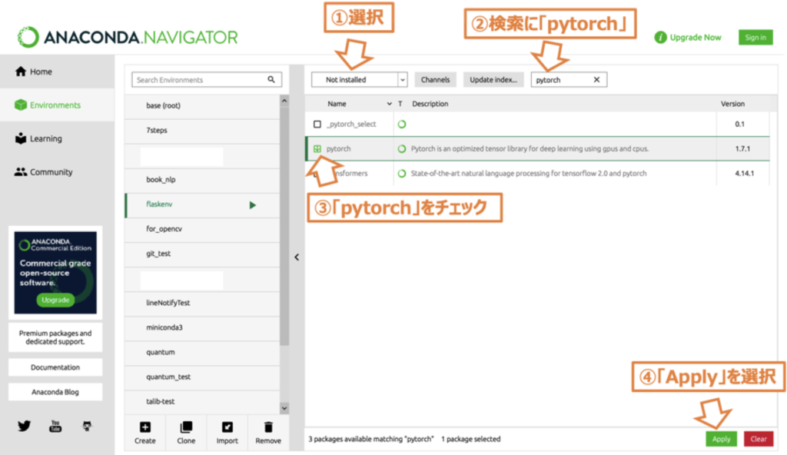Remove the selected environment

pyautogui.click(x=268, y=433)
